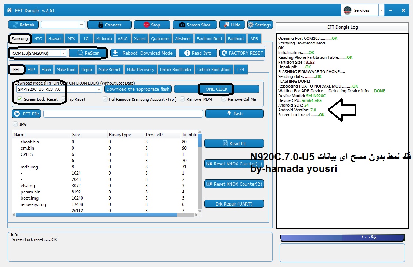Take a Screen Shot with camera button
This screenshot has height=267, width=413.
tap(195, 25)
